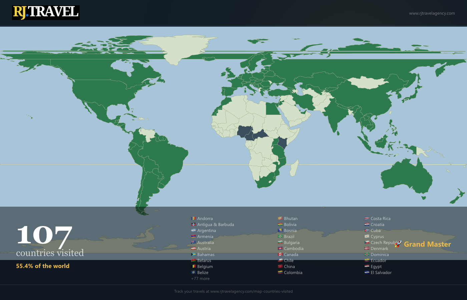Show the '+77 more' countries
The image size is (467, 300).
(200, 279)
